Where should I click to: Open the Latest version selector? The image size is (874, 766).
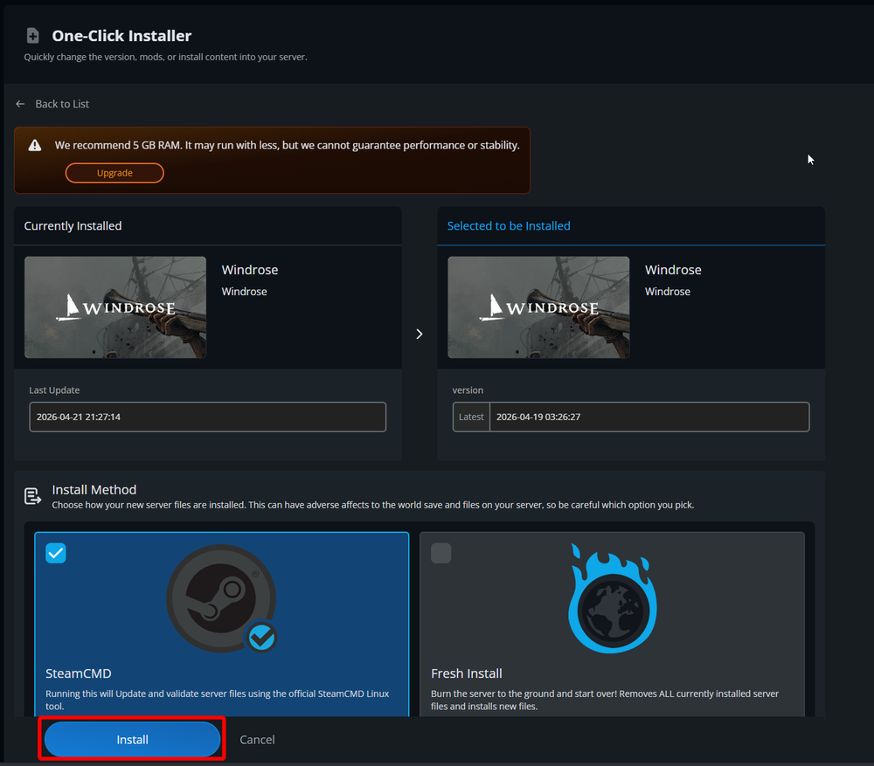[x=470, y=417]
